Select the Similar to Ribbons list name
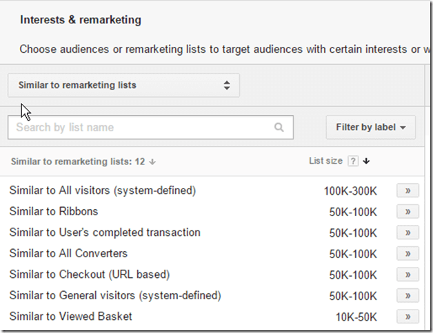Image resolution: width=433 pixels, height=333 pixels. pos(54,211)
